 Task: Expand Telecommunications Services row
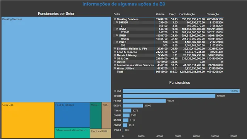(115, 65)
